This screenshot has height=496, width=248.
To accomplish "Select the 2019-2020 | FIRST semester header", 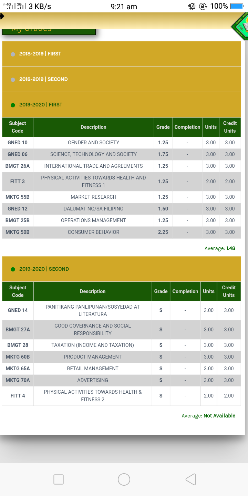I will tap(122, 105).
